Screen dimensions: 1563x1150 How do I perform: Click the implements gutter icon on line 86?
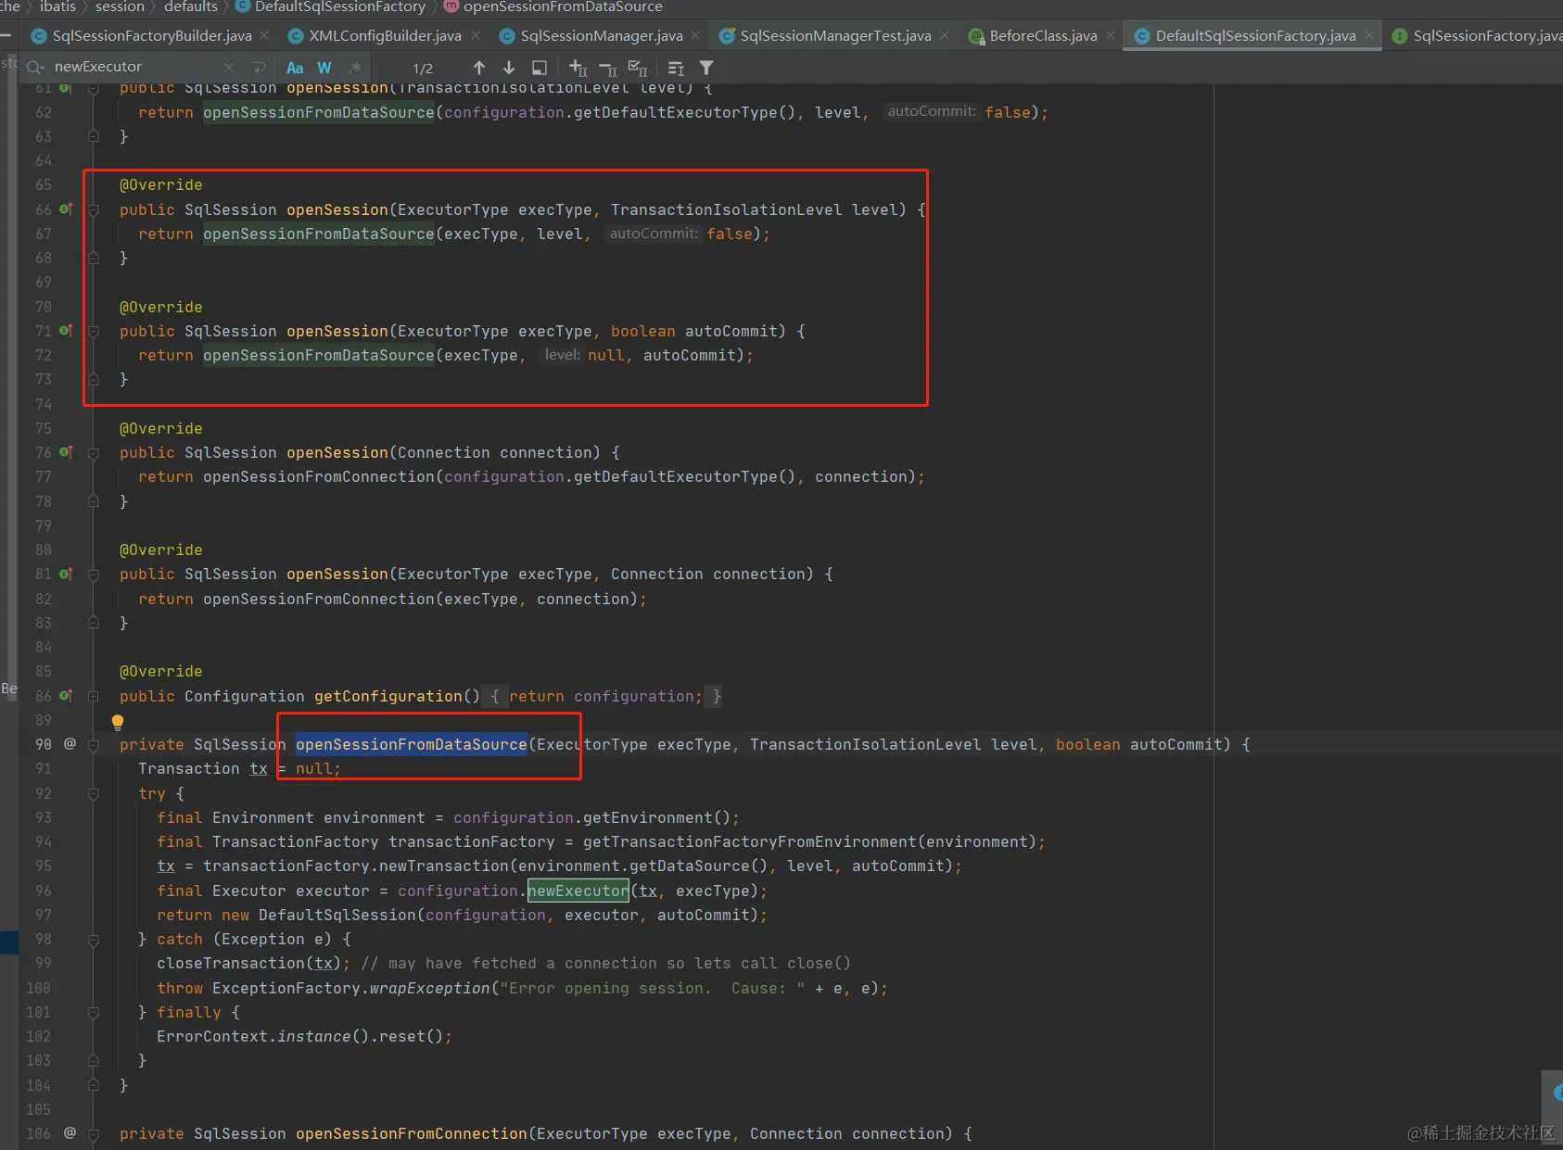pyautogui.click(x=66, y=695)
